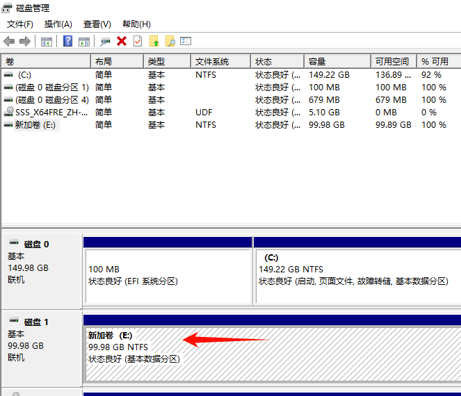Sort by the 布局 column header
Screen dimensions: 461x396
coord(118,61)
